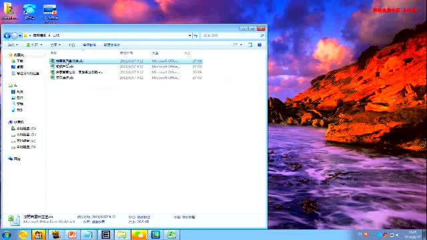Image resolution: width=427 pixels, height=240 pixels.
Task: Click the Excel icon of the 36 KB file
Action: (53, 72)
